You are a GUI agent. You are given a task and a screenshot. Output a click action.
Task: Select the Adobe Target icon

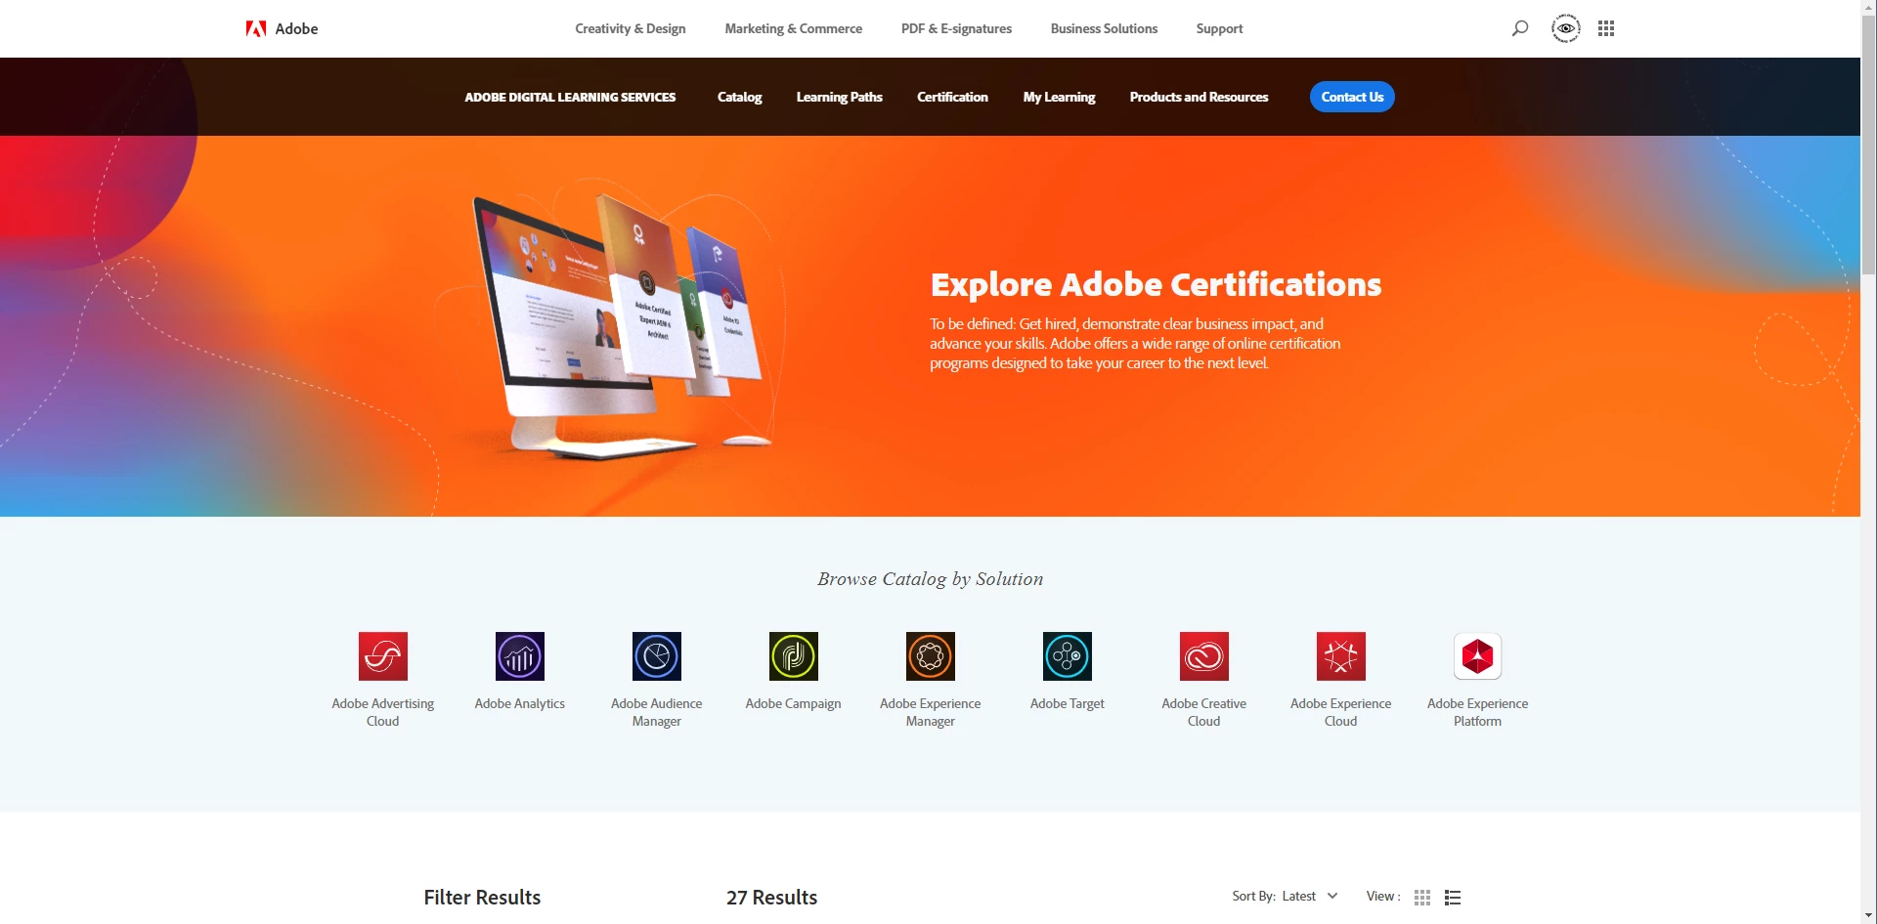pyautogui.click(x=1068, y=656)
